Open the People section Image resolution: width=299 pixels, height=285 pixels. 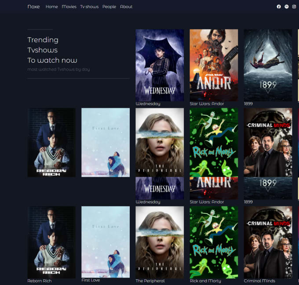coord(109,7)
